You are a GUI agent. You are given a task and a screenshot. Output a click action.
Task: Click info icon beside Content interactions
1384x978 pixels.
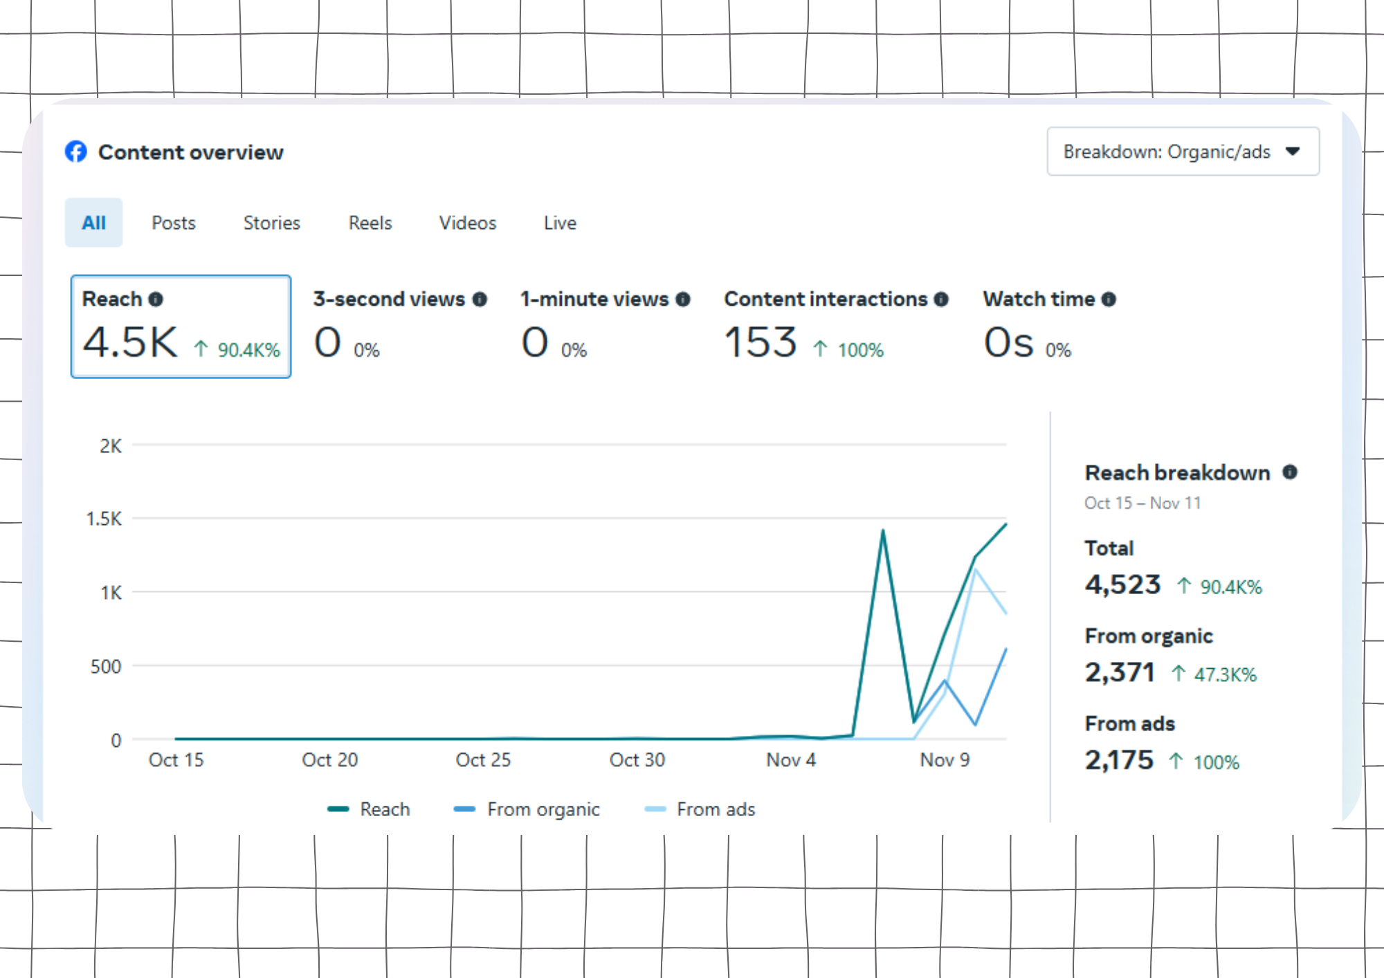(x=941, y=299)
